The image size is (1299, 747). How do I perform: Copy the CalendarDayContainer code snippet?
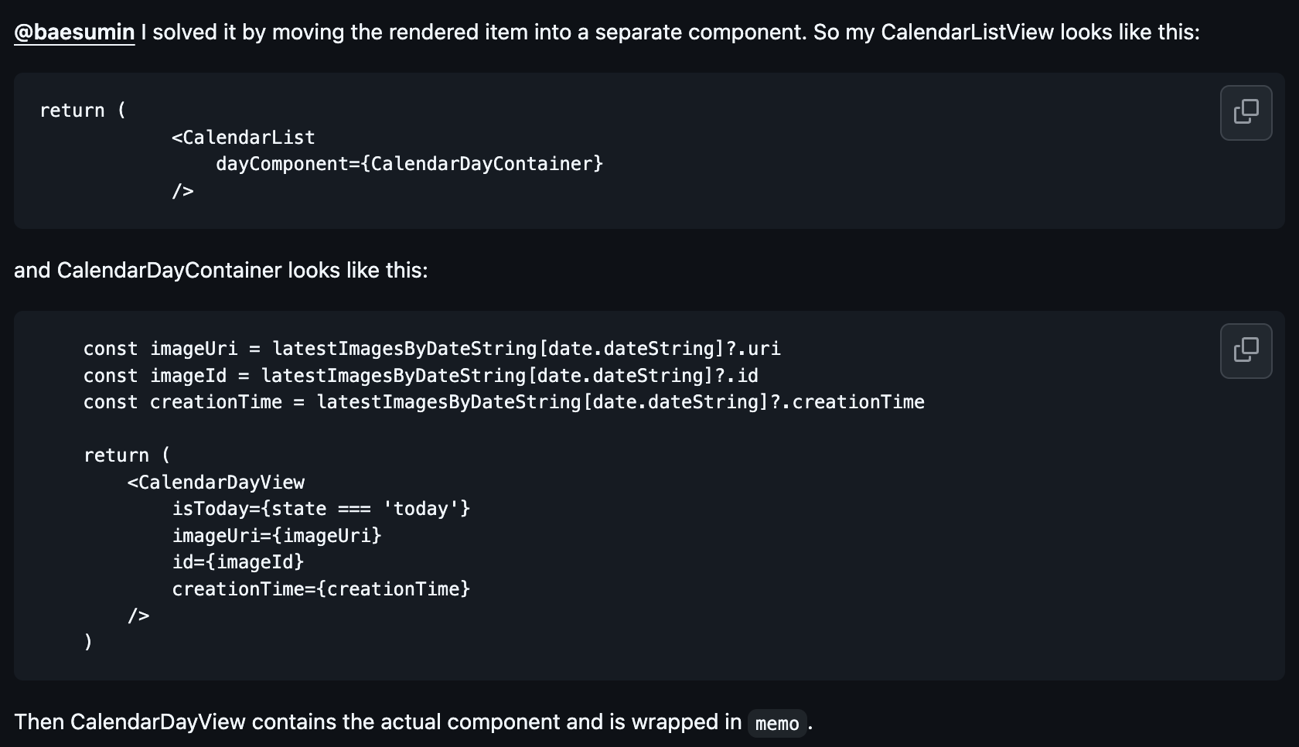tap(1246, 351)
